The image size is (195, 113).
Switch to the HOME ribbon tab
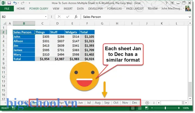[x=21, y=9]
